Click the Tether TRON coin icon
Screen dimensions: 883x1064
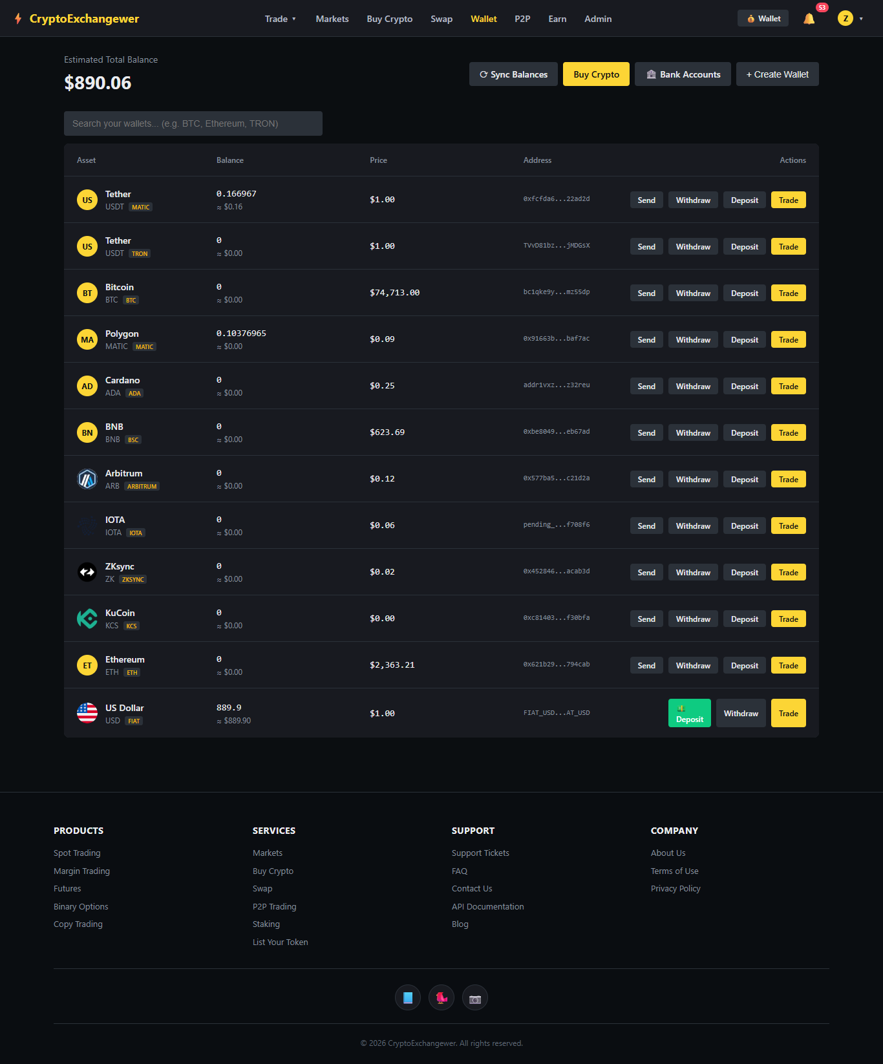87,246
